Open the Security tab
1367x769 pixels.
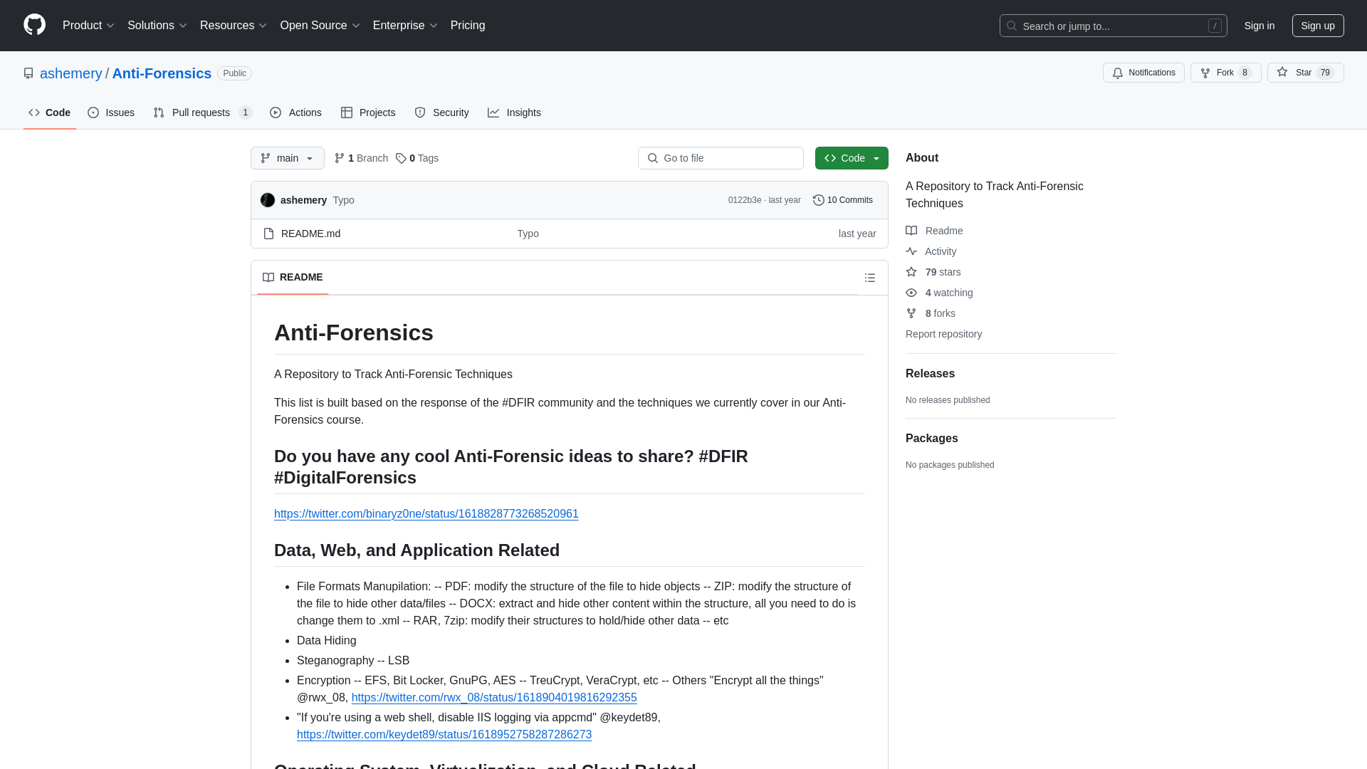(x=441, y=113)
